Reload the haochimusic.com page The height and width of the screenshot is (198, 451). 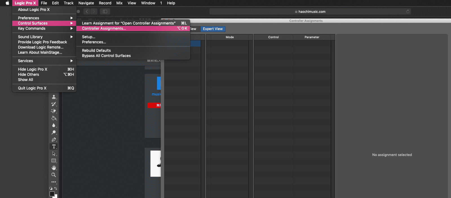408,12
